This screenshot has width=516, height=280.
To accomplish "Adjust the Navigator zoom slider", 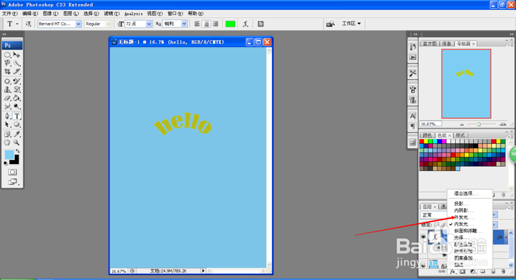I will (x=479, y=124).
